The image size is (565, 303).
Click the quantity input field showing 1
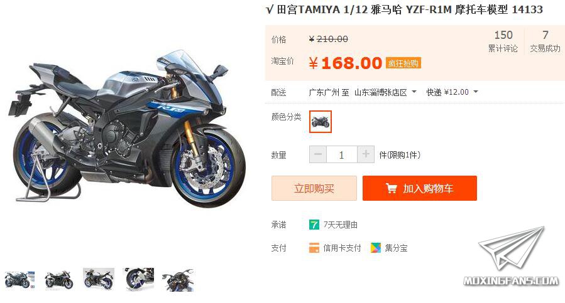coord(342,154)
